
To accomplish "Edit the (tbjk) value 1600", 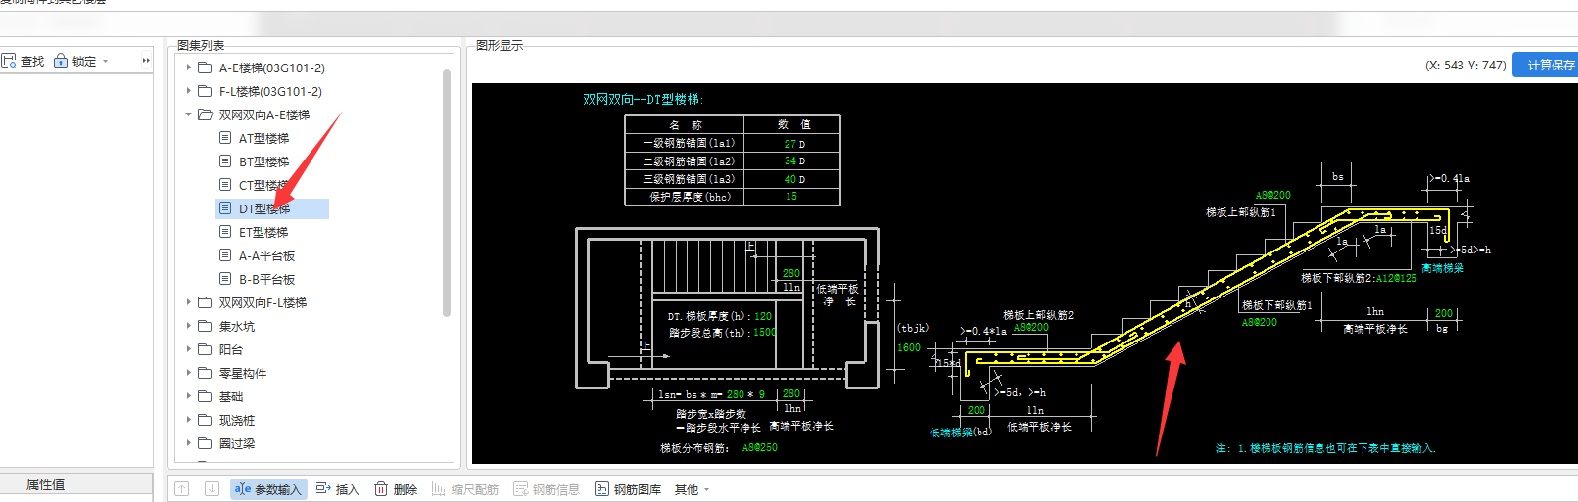I will [x=909, y=347].
